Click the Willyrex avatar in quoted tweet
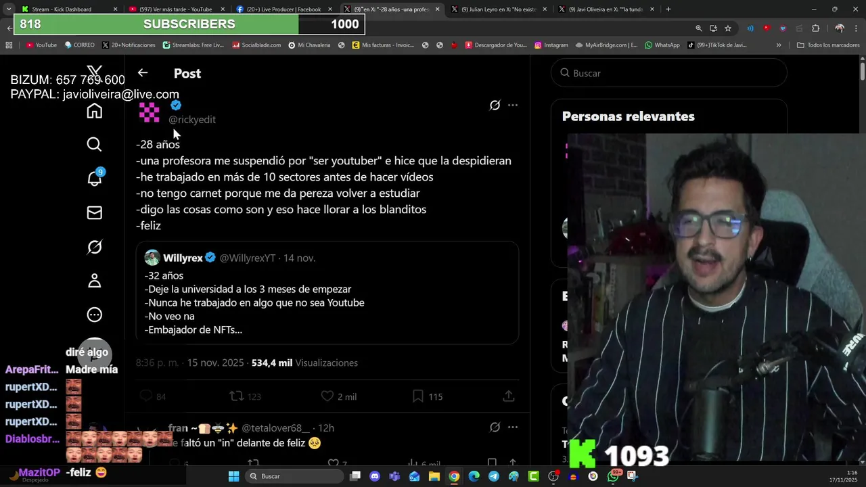866x487 pixels. (152, 258)
